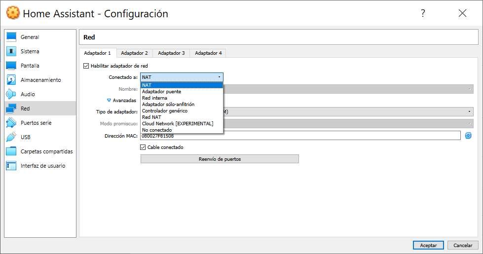Image resolution: width=483 pixels, height=254 pixels.
Task: Select Puertos serie icon in sidebar
Action: click(x=11, y=123)
